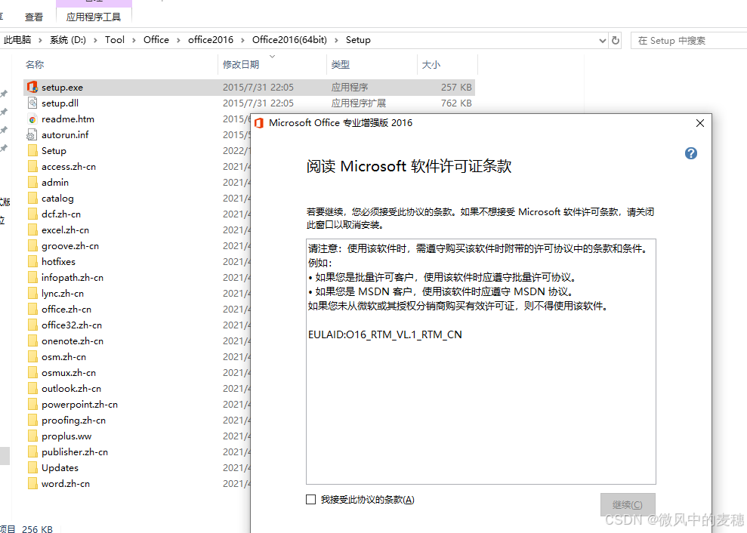The width and height of the screenshot is (747, 533).
Task: Select the proofing.zh-cn folder icon
Action: click(32, 420)
